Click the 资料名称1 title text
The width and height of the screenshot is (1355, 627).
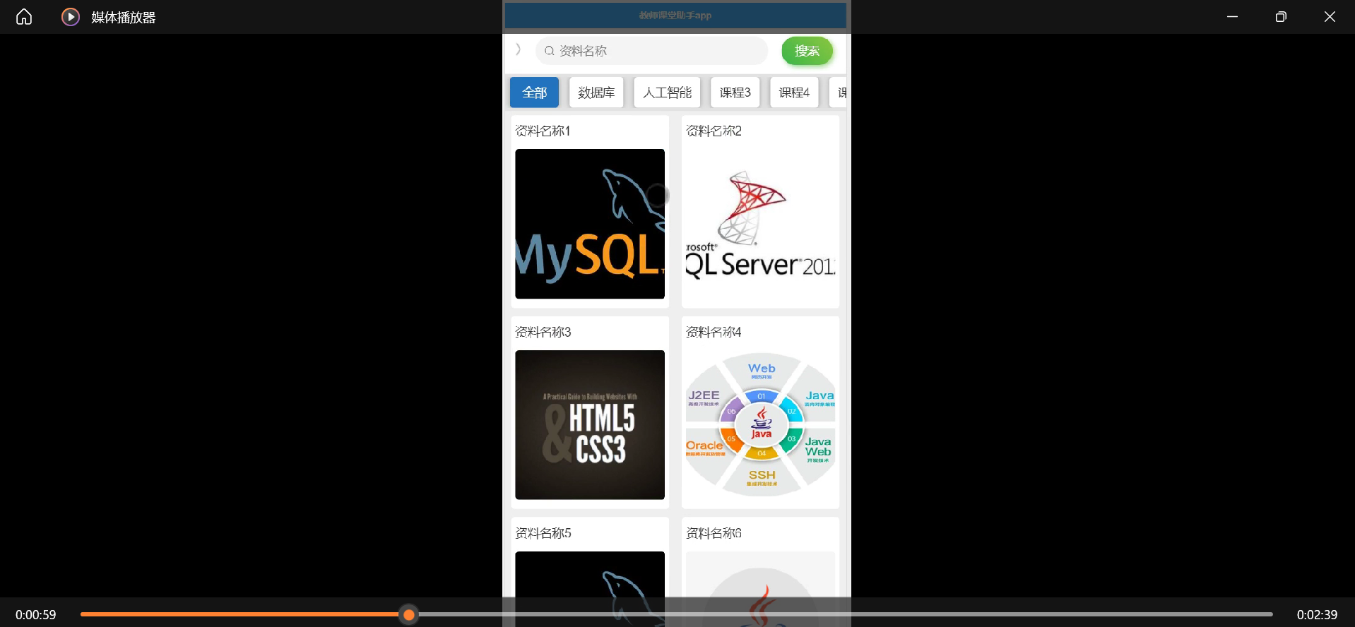(x=543, y=131)
